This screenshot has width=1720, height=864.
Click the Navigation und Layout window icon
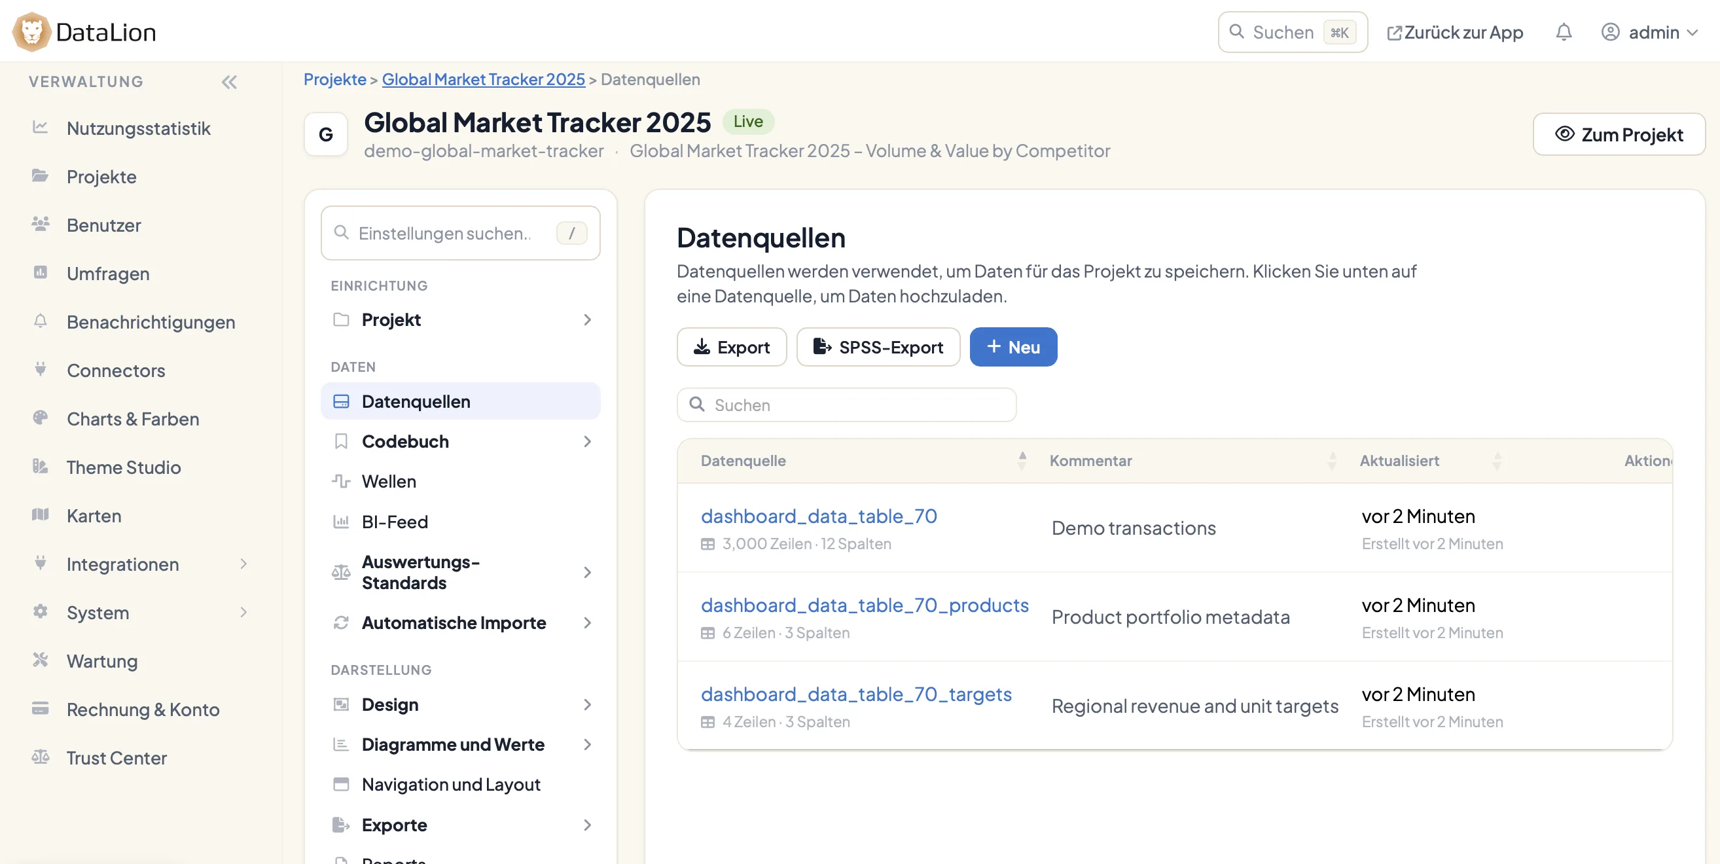(x=341, y=785)
